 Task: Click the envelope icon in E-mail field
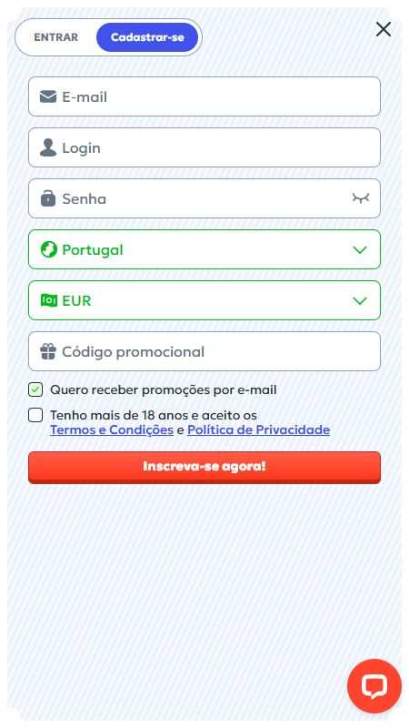(x=48, y=96)
